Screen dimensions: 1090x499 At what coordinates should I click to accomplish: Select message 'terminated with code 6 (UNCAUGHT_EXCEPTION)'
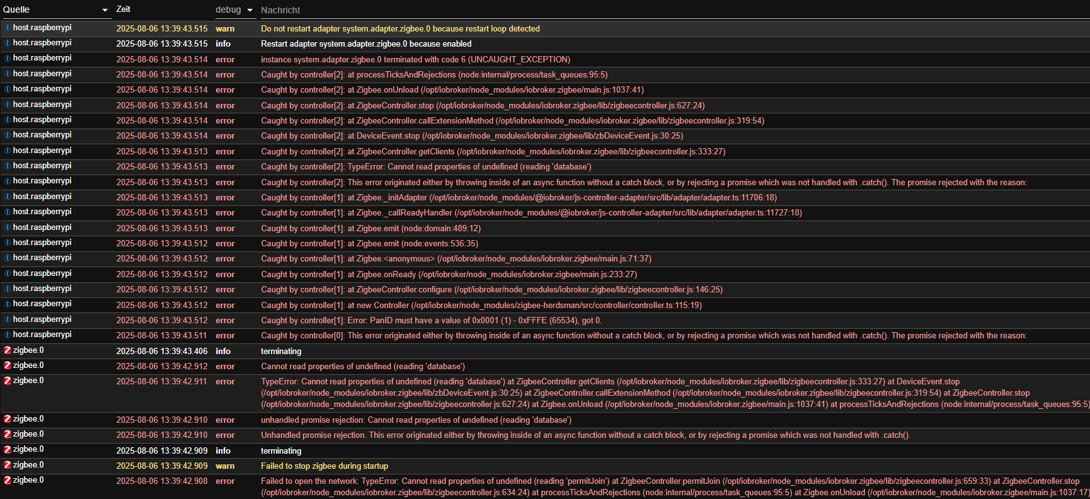pos(416,59)
